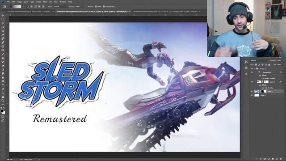286x161 pixels.
Task: Click the gradient preview swatch
Action: [x=16, y=7]
